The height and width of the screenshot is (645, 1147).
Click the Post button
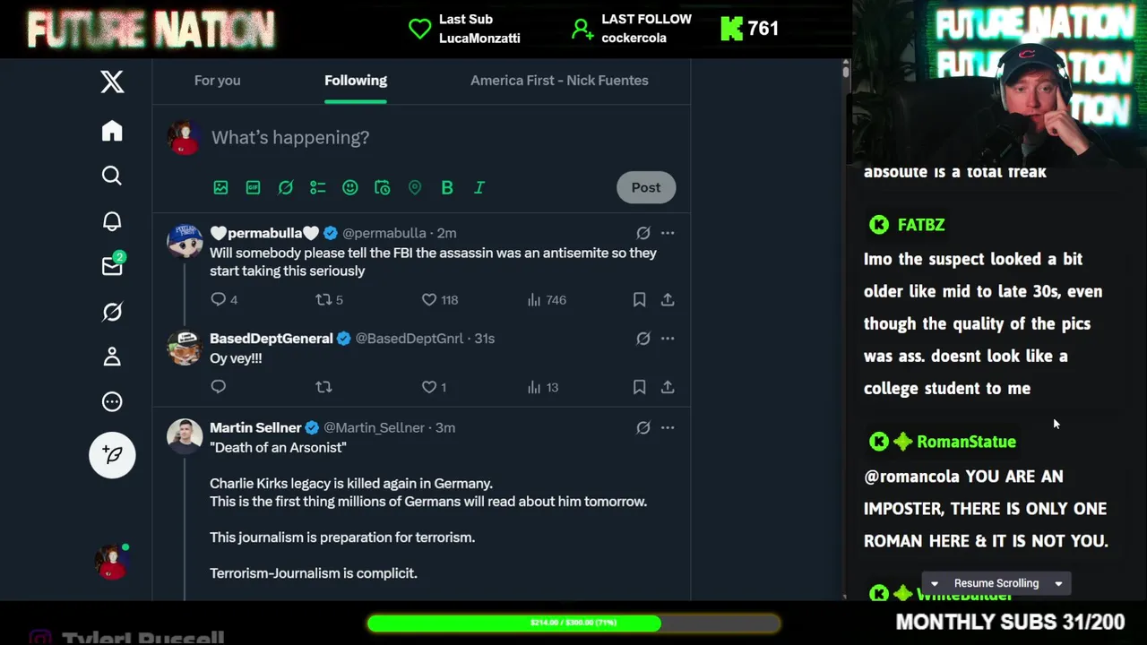(646, 187)
